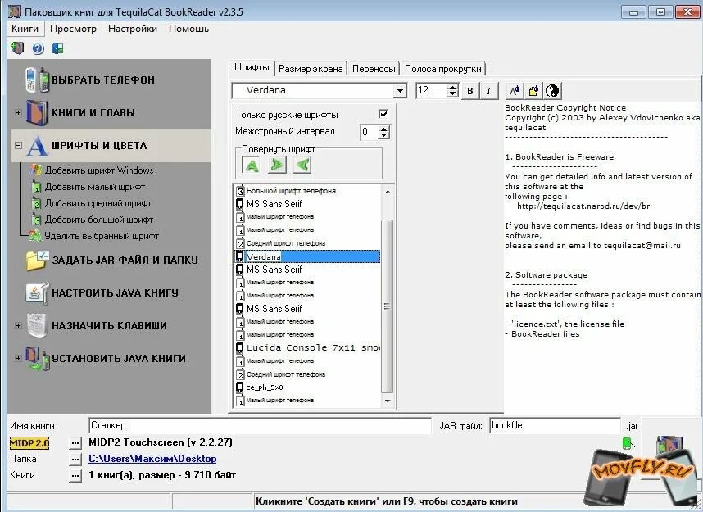
Task: Open the Настройки menu
Action: pyautogui.click(x=133, y=29)
